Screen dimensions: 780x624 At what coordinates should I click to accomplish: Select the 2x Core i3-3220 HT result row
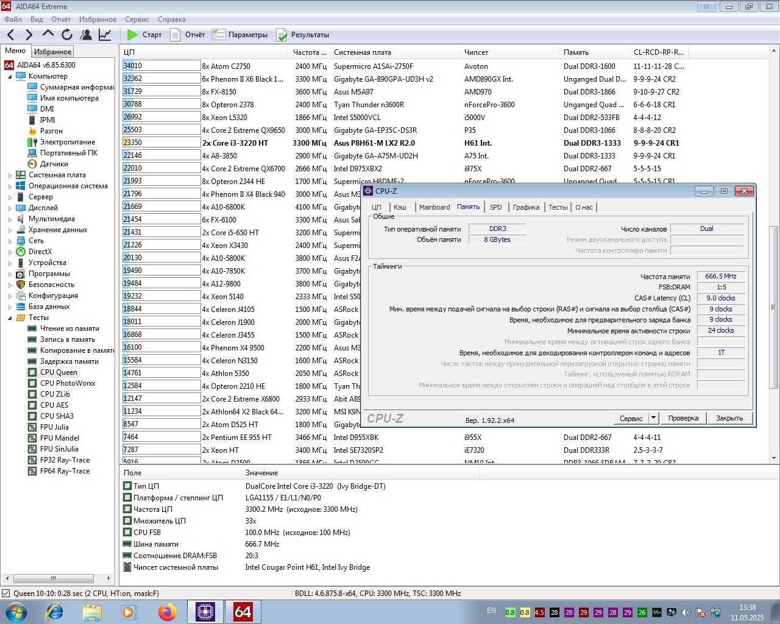pyautogui.click(x=403, y=143)
